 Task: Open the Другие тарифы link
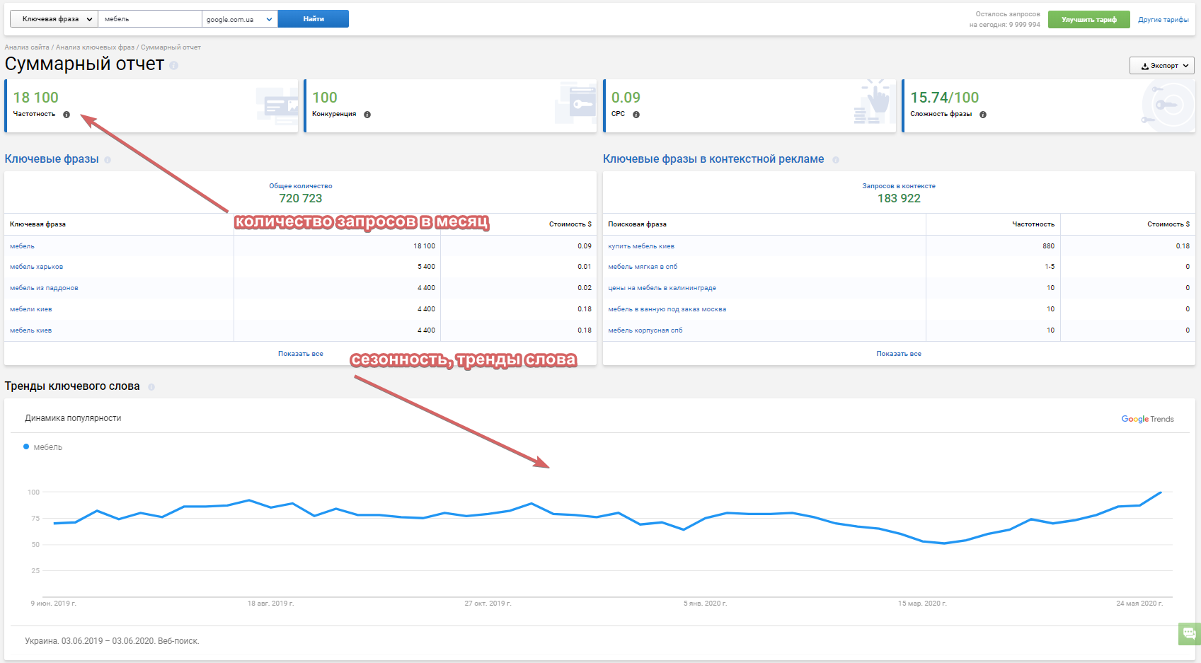point(1163,20)
